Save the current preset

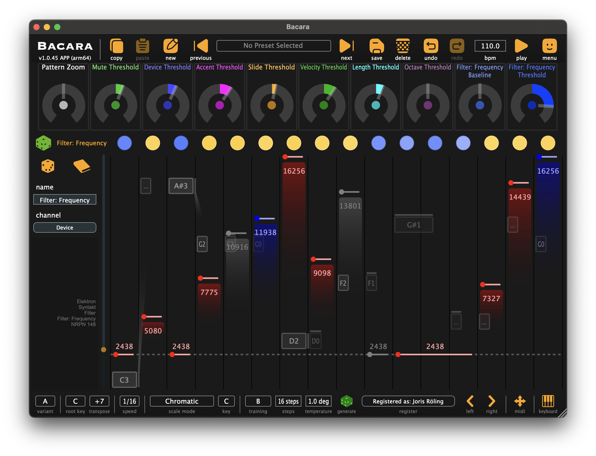[376, 46]
